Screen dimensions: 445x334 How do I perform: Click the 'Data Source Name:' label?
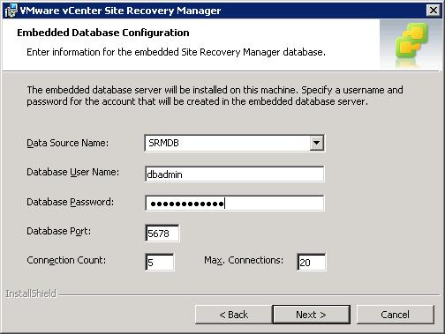(67, 143)
